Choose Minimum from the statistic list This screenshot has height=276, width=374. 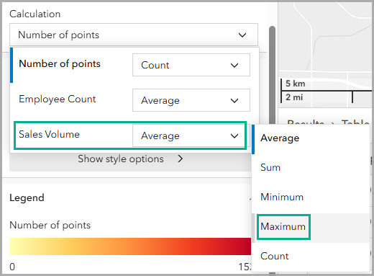tap(311, 197)
